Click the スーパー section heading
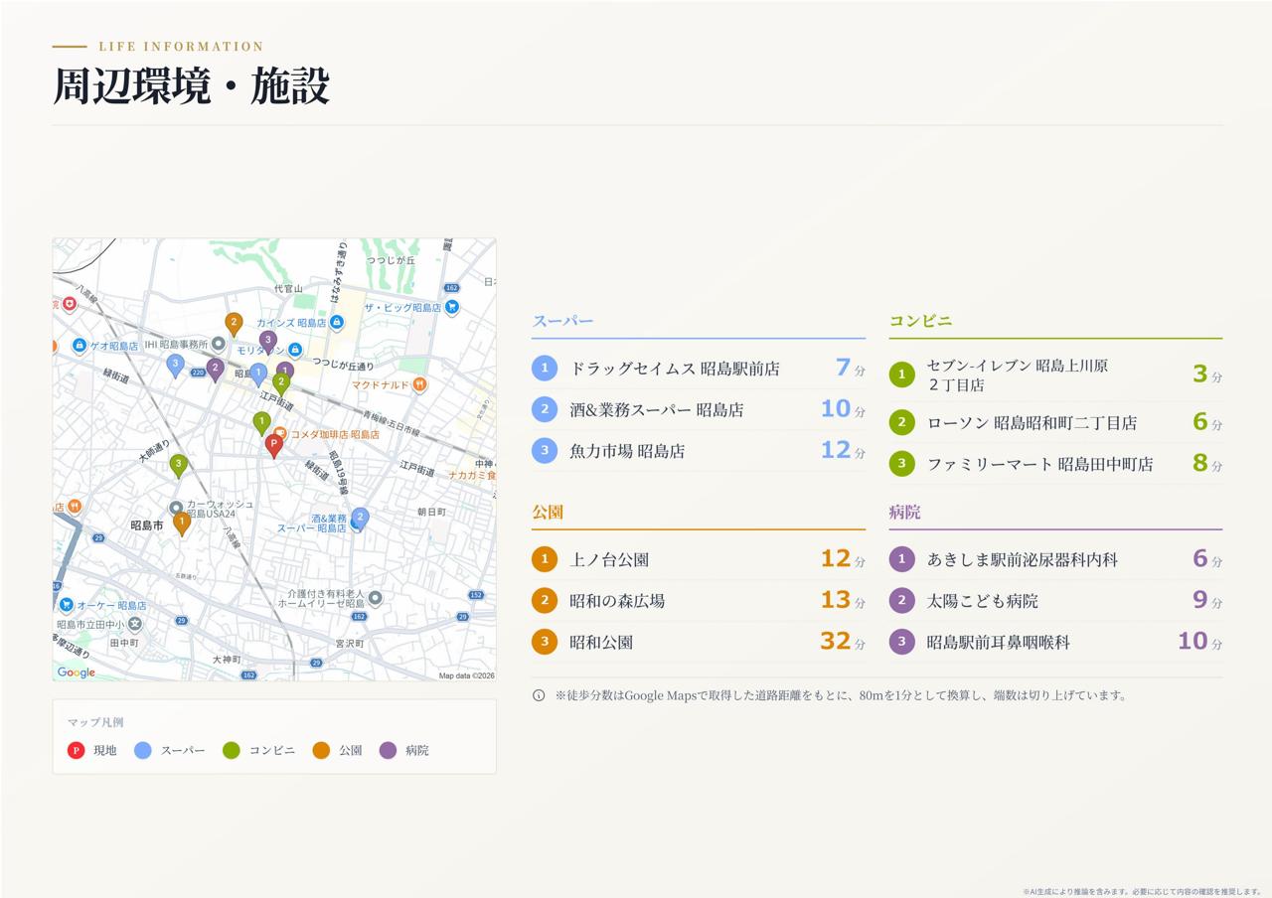Image resolution: width=1272 pixels, height=898 pixels. coord(562,321)
